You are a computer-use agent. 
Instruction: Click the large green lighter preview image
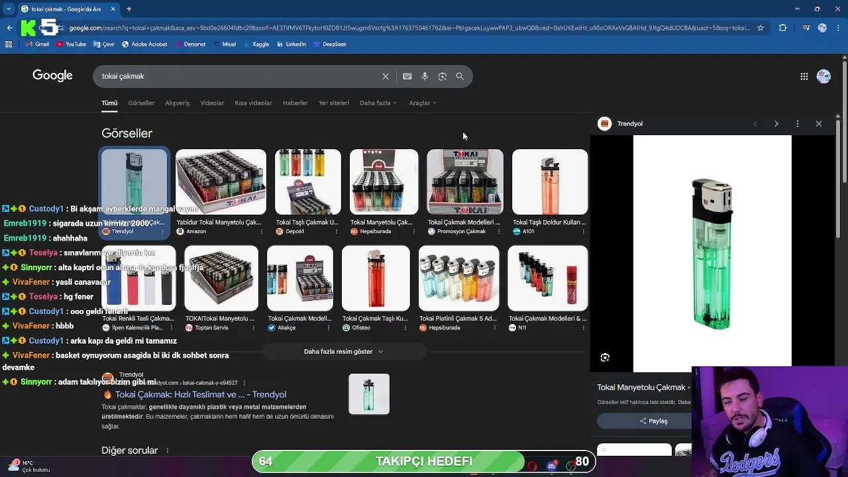pyautogui.click(x=712, y=254)
